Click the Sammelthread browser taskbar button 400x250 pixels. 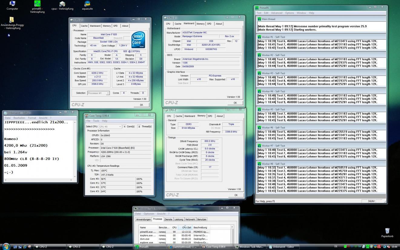(x=183, y=247)
